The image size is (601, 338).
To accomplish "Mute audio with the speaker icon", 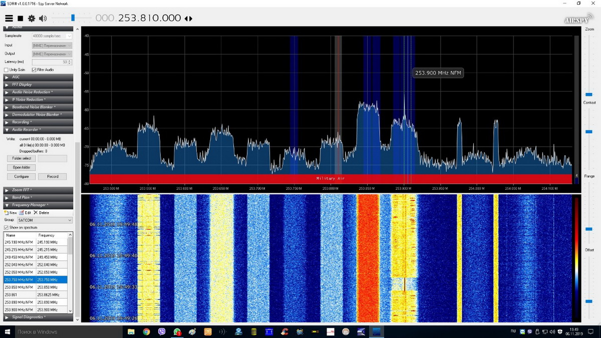I will pyautogui.click(x=43, y=19).
